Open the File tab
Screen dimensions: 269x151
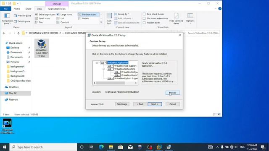pyautogui.click(x=5, y=9)
